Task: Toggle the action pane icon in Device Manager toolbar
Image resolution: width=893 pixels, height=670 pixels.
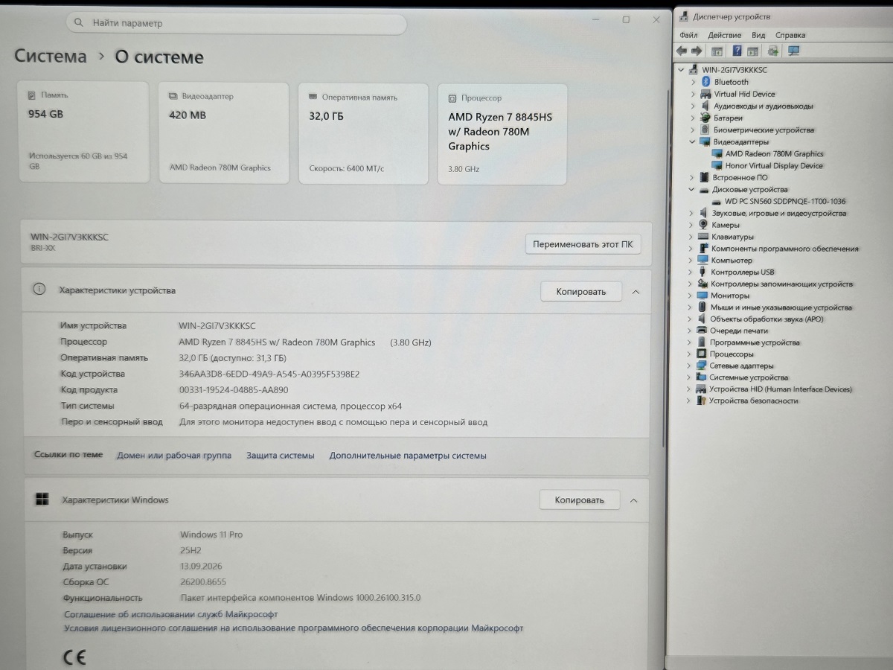Action: [753, 51]
